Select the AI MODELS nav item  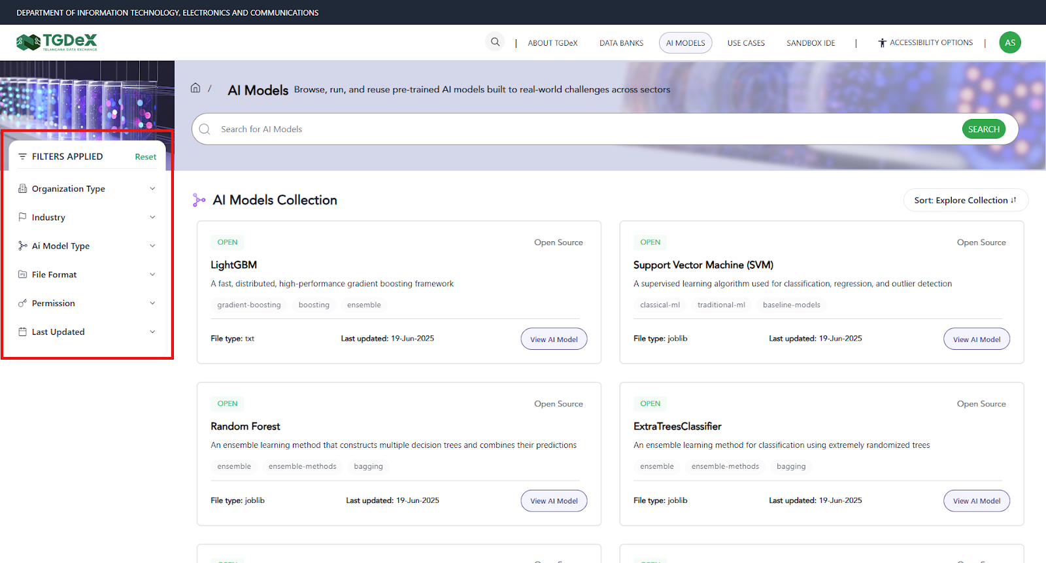(x=685, y=43)
